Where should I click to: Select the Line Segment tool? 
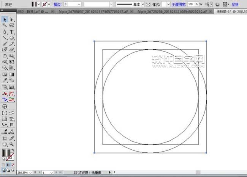(5, 38)
